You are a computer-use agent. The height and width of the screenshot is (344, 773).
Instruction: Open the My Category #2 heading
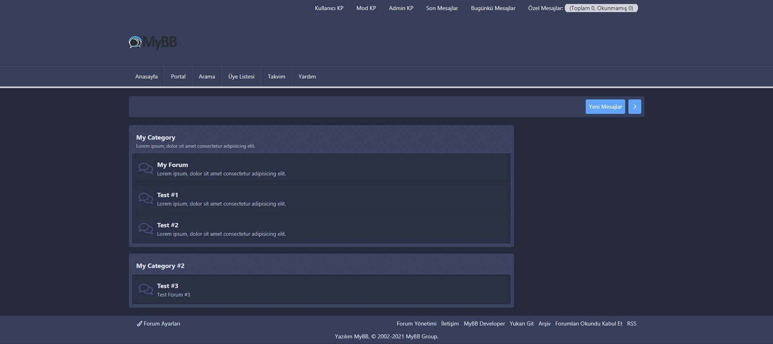point(160,266)
